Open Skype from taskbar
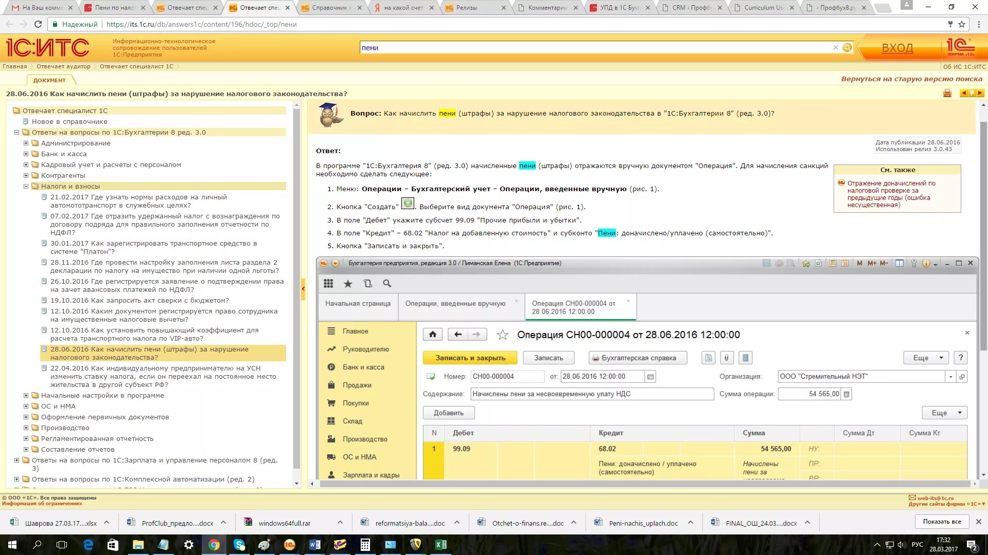Viewport: 988px width, 555px height. point(239,545)
